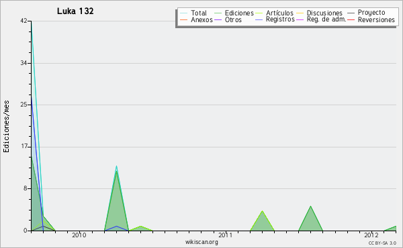Select the Artículos legend entry

(279, 13)
